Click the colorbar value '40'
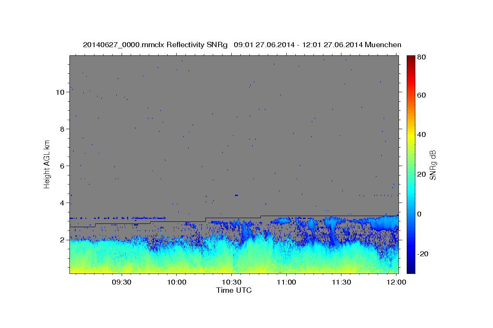Viewport: 493px width, 328px height. click(422, 134)
